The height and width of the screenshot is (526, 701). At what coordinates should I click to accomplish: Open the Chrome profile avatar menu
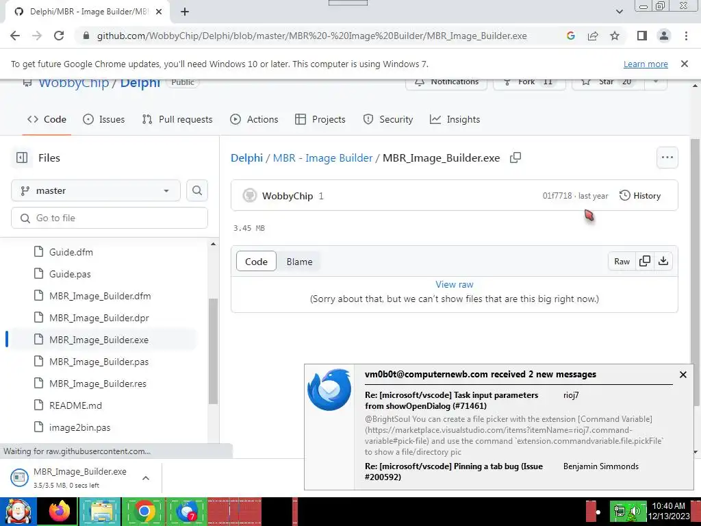[664, 36]
